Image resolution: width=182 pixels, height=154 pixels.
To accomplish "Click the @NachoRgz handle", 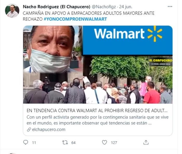I will click(x=104, y=7).
